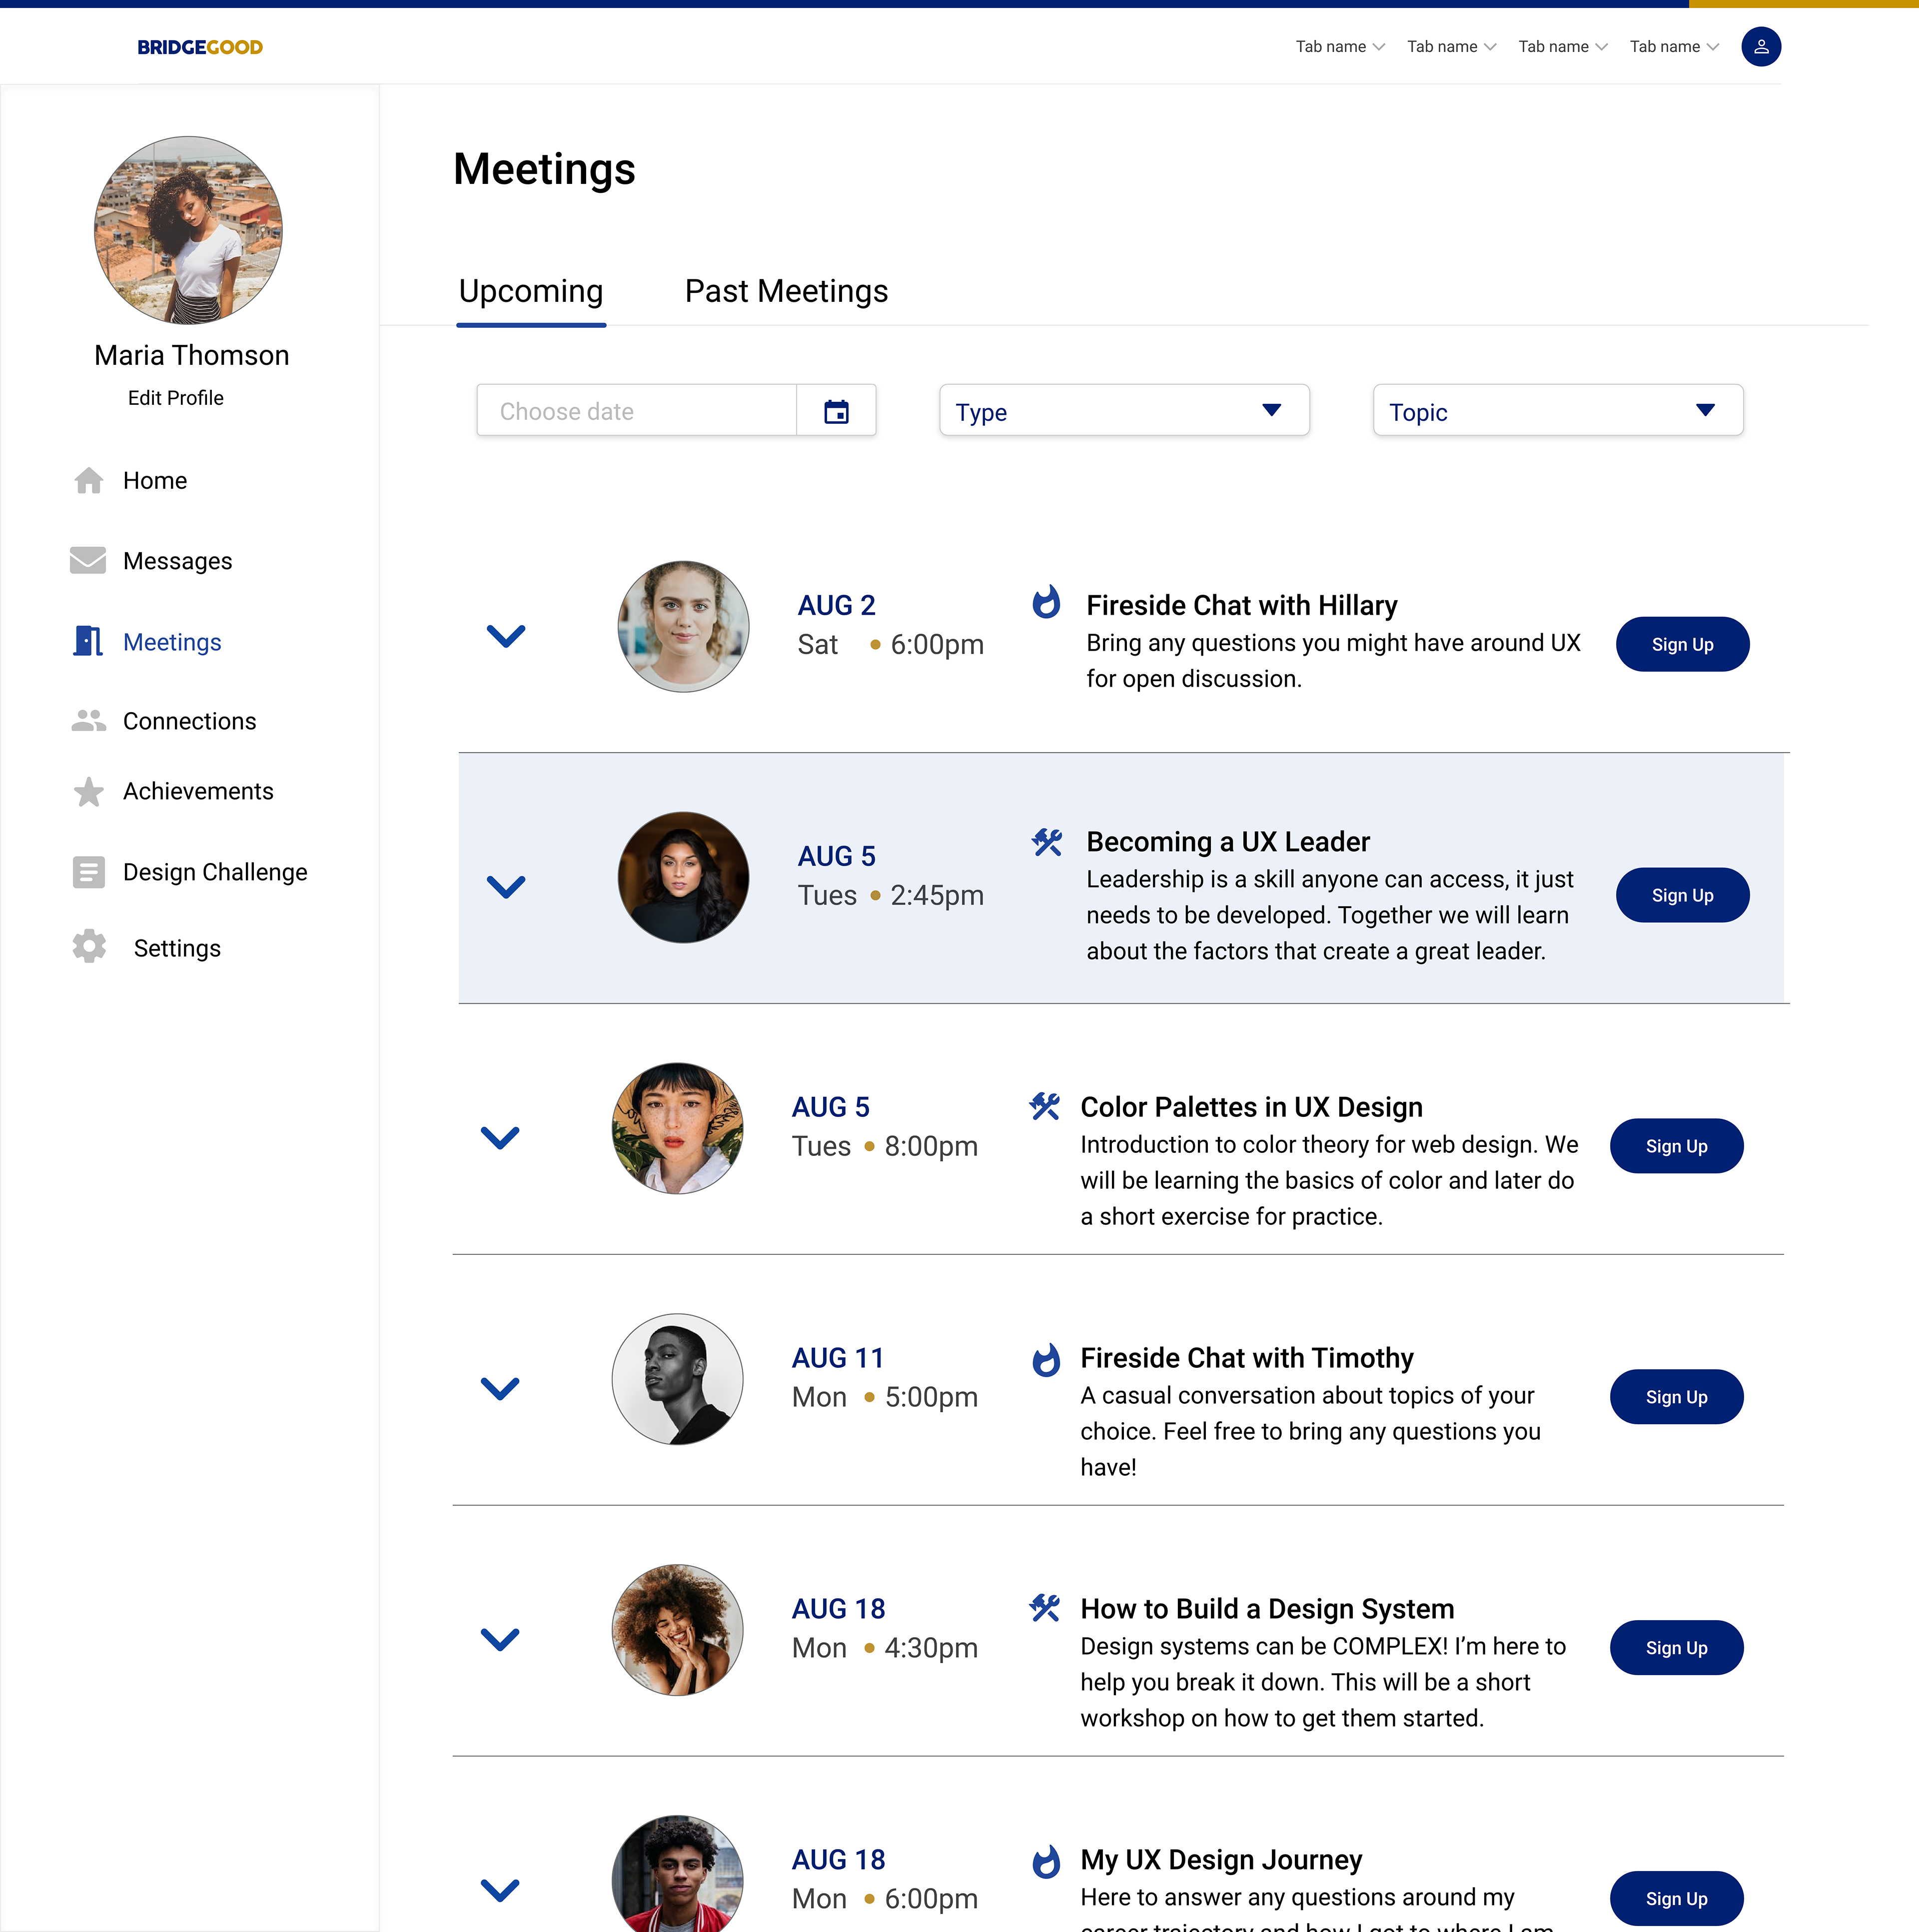1919x1932 pixels.
Task: Expand the Aug 11 Fireside Chat with Timothy row
Action: point(500,1389)
